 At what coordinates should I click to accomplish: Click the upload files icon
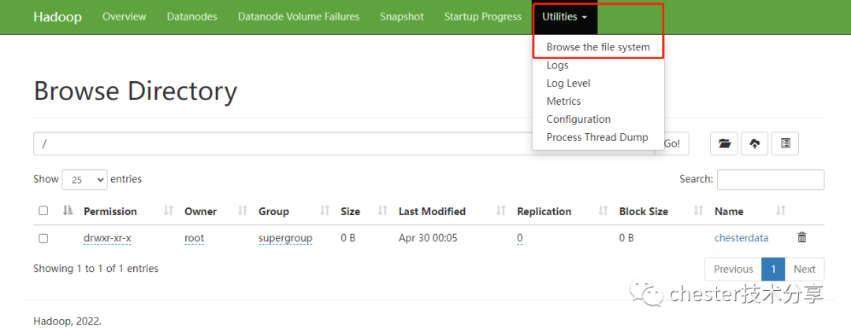click(755, 143)
